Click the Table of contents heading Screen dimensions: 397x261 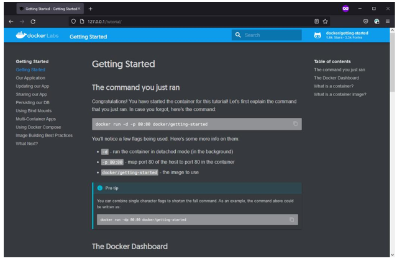click(x=332, y=61)
